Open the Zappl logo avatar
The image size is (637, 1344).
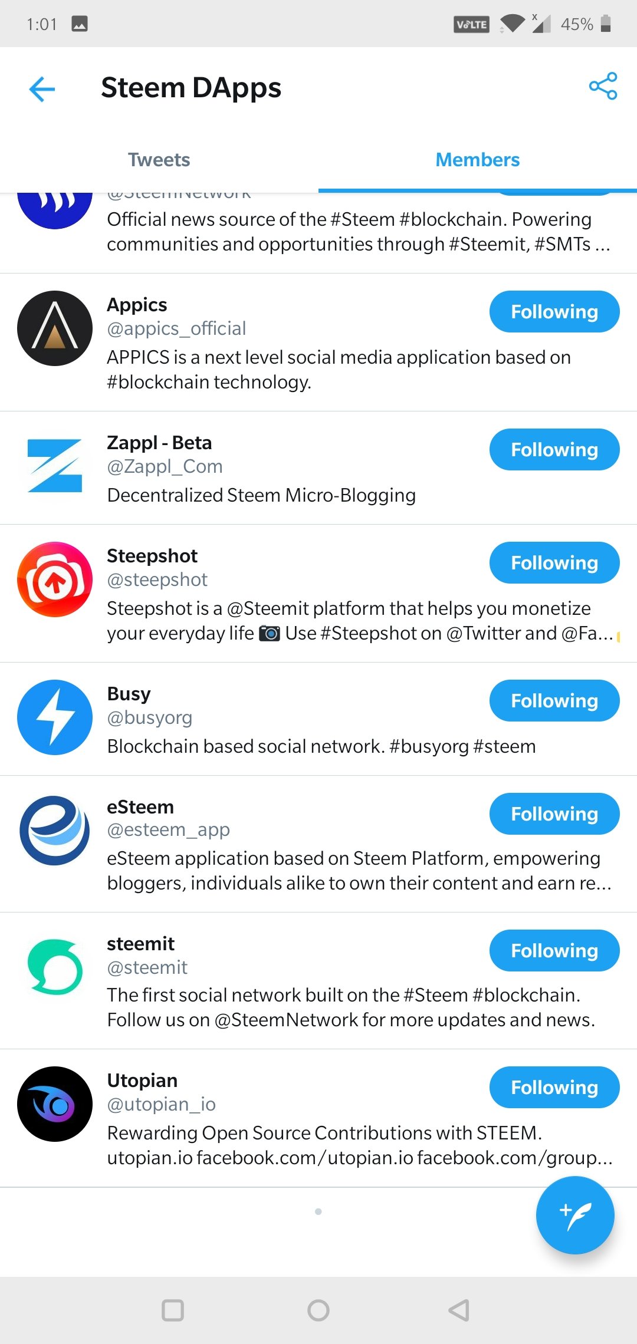pyautogui.click(x=55, y=466)
